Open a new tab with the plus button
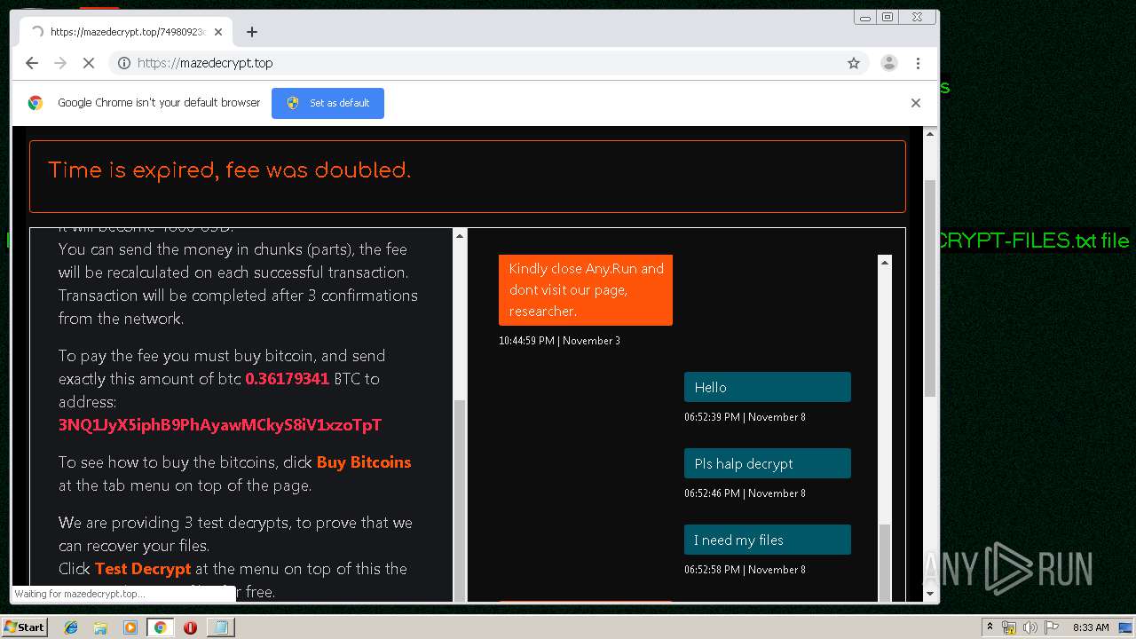 click(x=252, y=32)
